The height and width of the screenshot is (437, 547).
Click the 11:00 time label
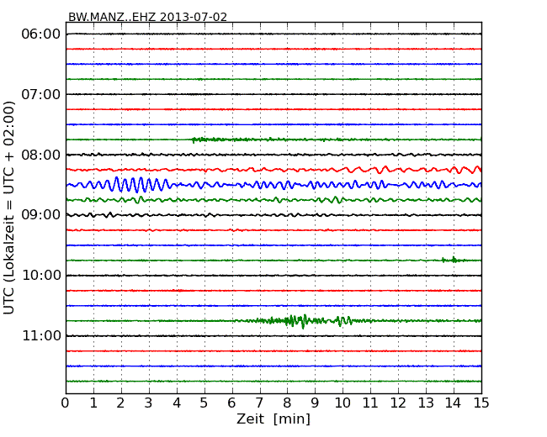tap(42, 335)
